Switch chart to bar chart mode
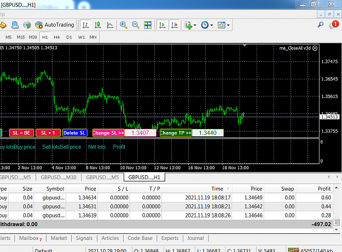Viewport: 342px width, 252px height. click(x=85, y=25)
